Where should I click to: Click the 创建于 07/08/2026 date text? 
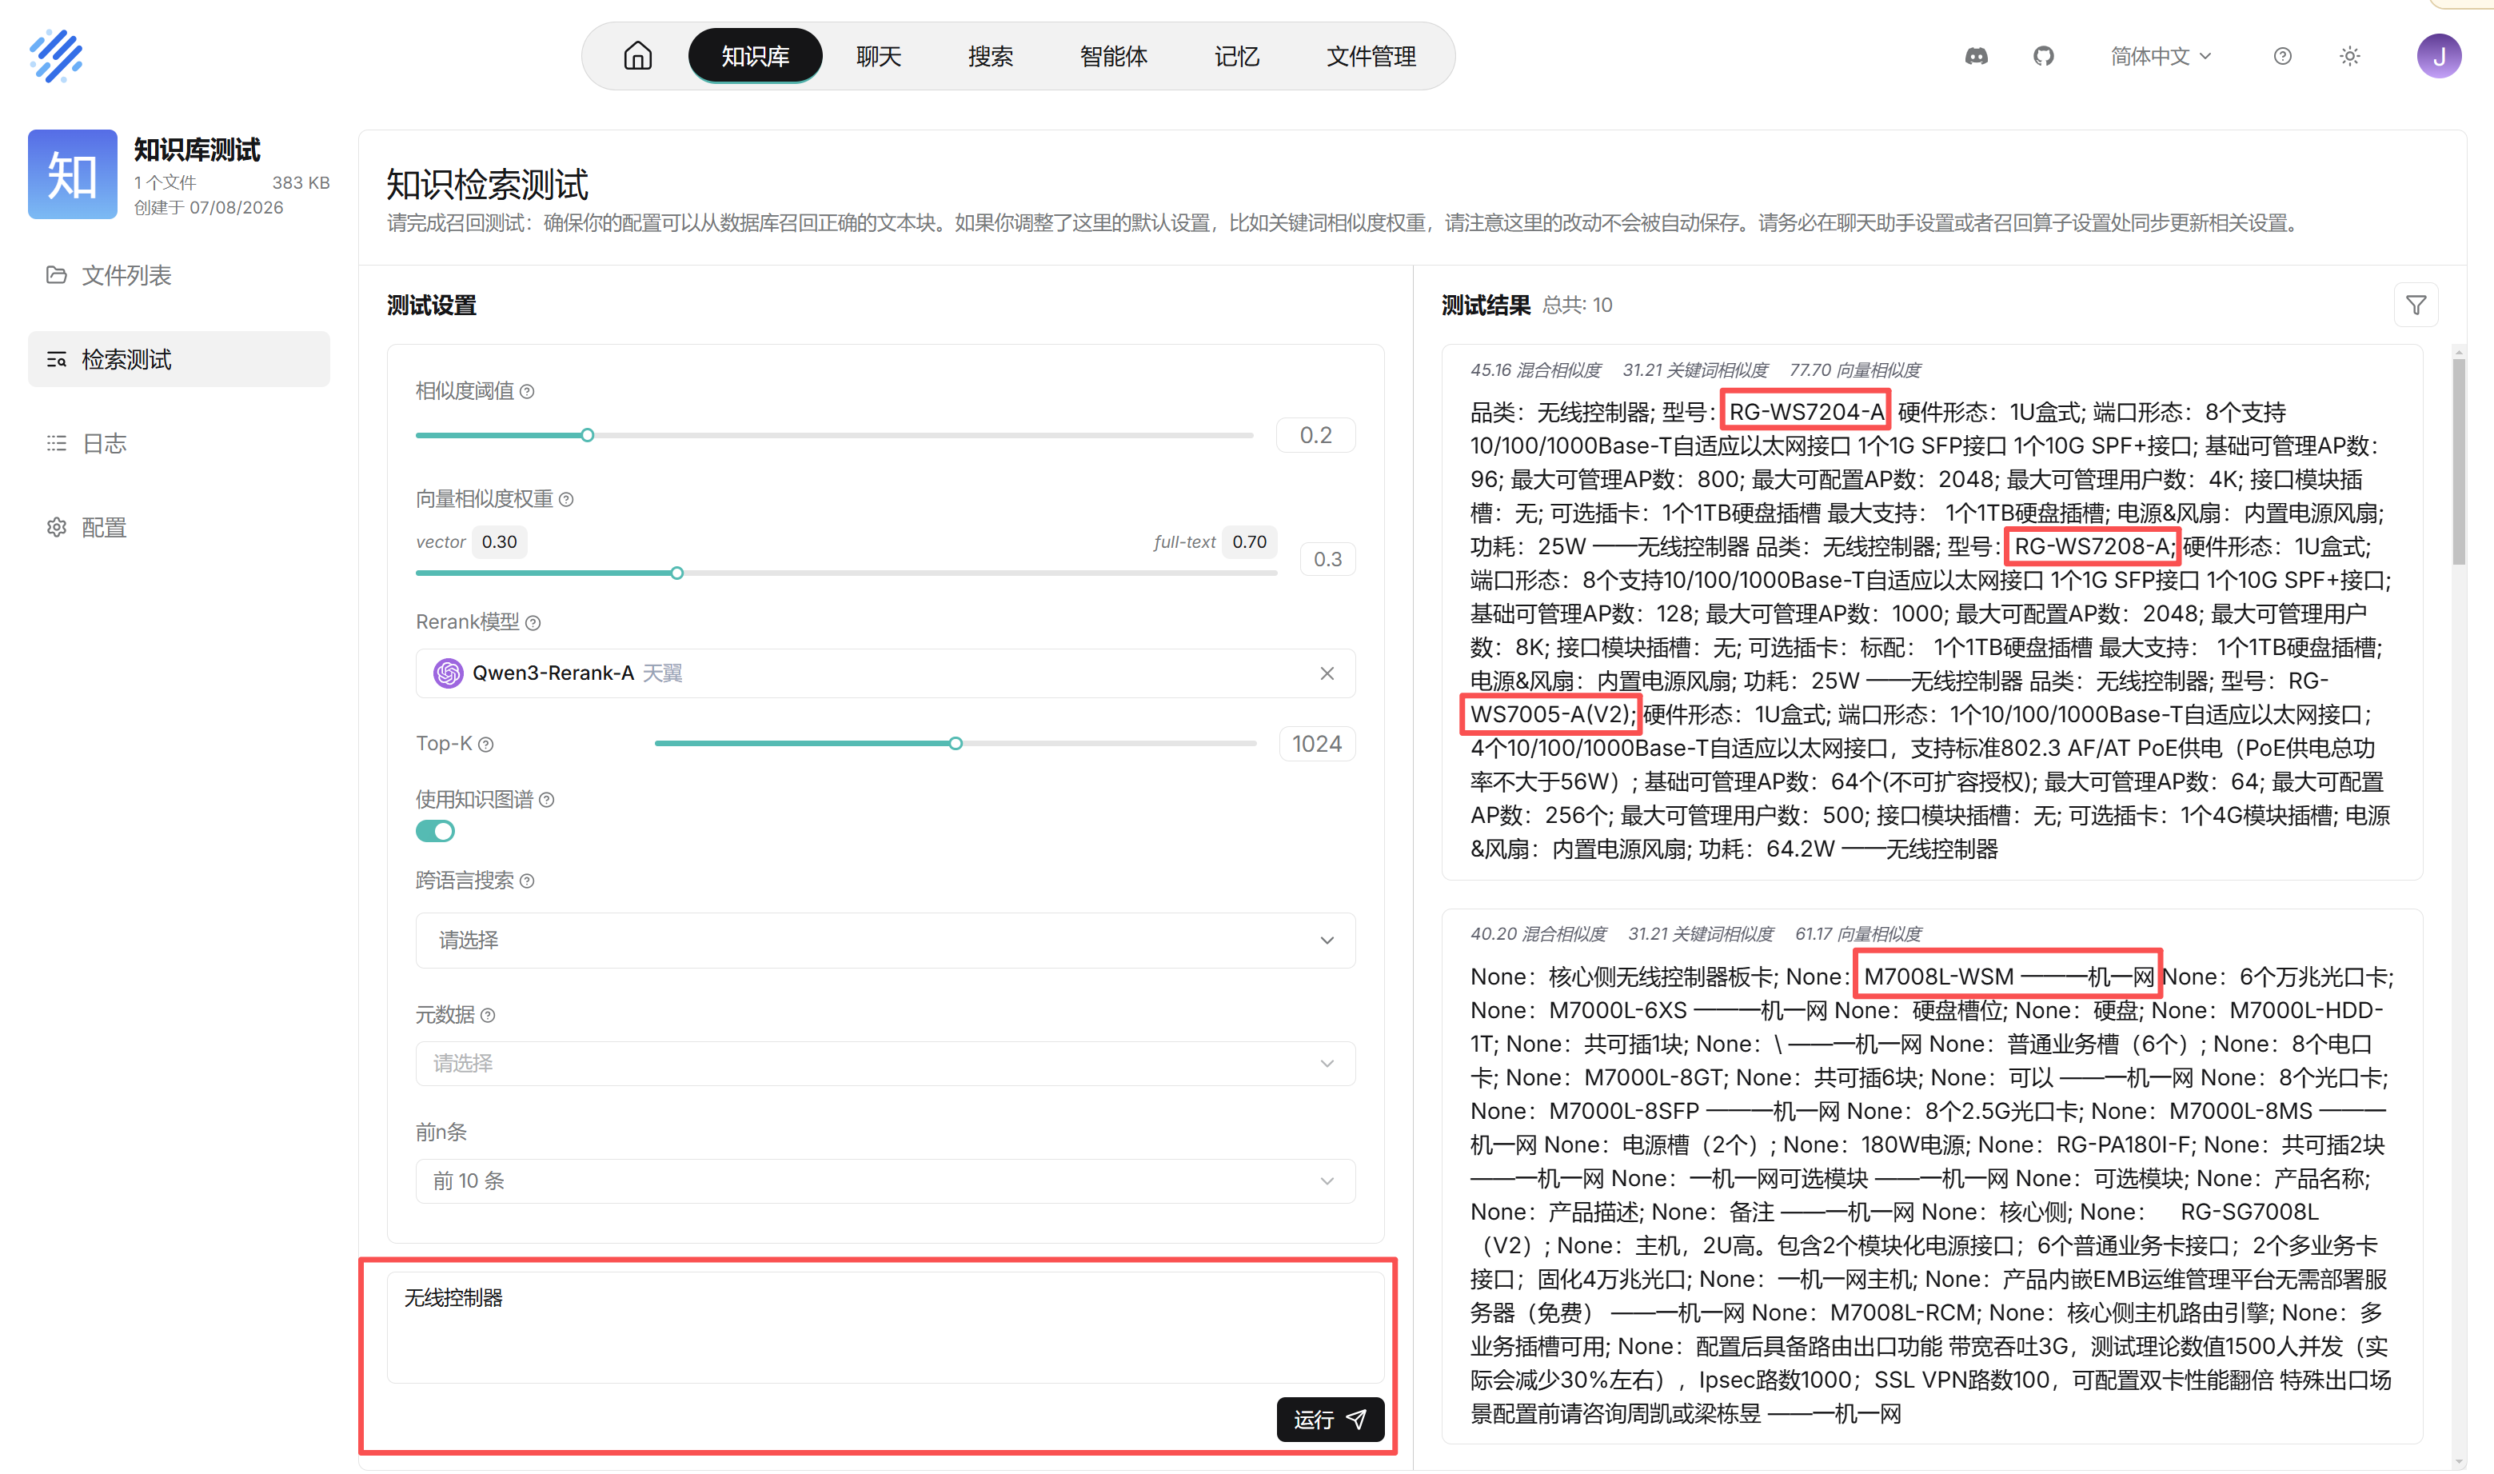coord(209,208)
